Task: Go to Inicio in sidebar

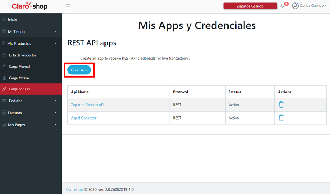Action: (x=31, y=19)
